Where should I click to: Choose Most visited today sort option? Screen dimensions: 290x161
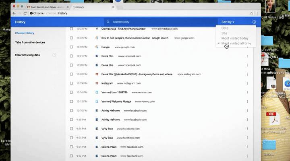pos(236,38)
